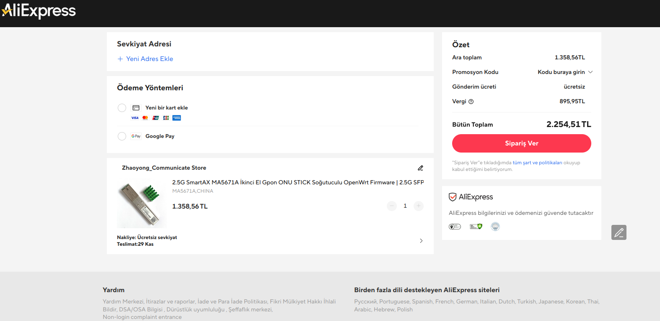Open the Gpon ONU stick product thumbnail
The image size is (660, 321).
[x=142, y=204]
